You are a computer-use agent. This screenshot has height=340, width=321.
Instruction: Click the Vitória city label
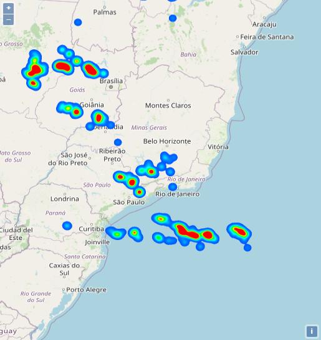coord(218,147)
